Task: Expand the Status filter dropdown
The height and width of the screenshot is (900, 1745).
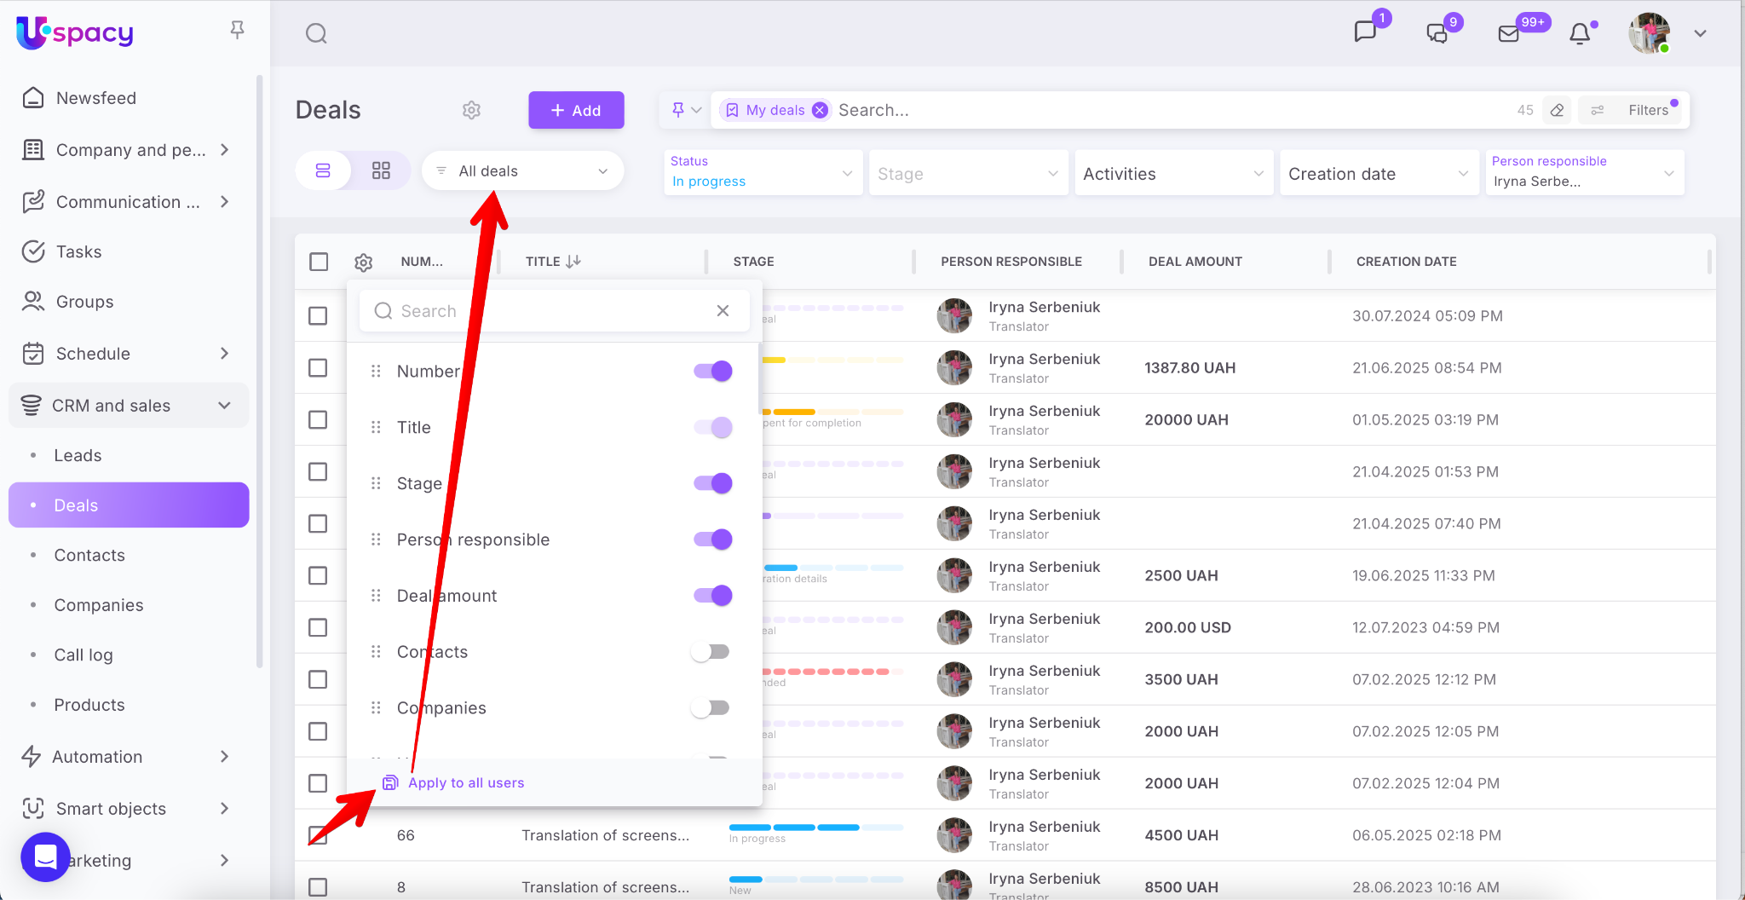Action: [762, 172]
